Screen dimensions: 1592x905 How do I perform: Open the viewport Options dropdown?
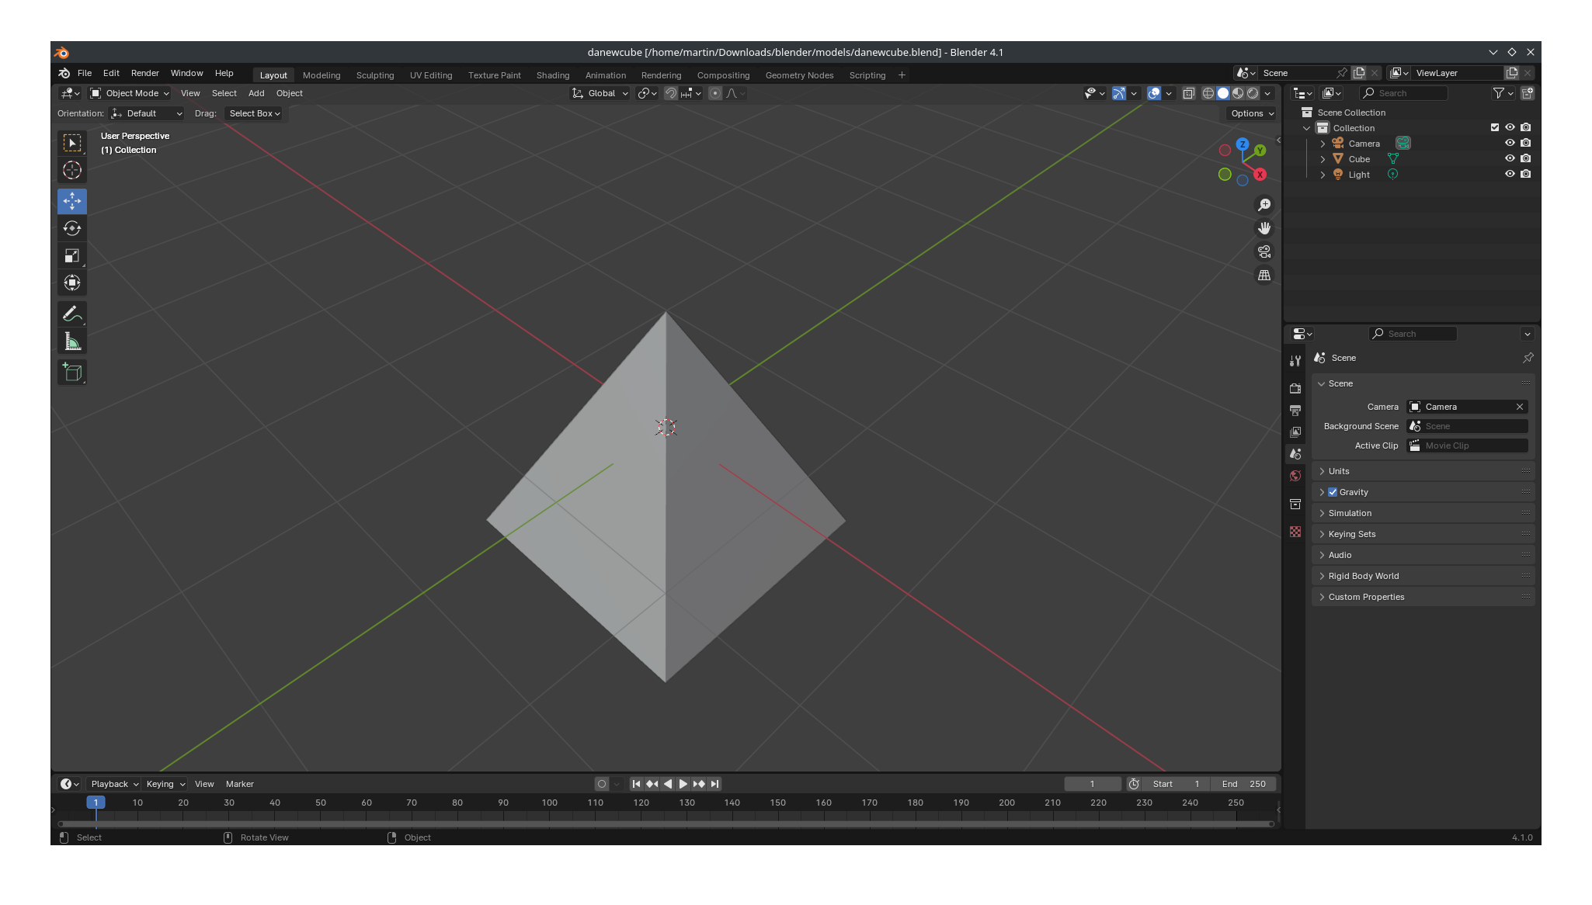click(1252, 113)
